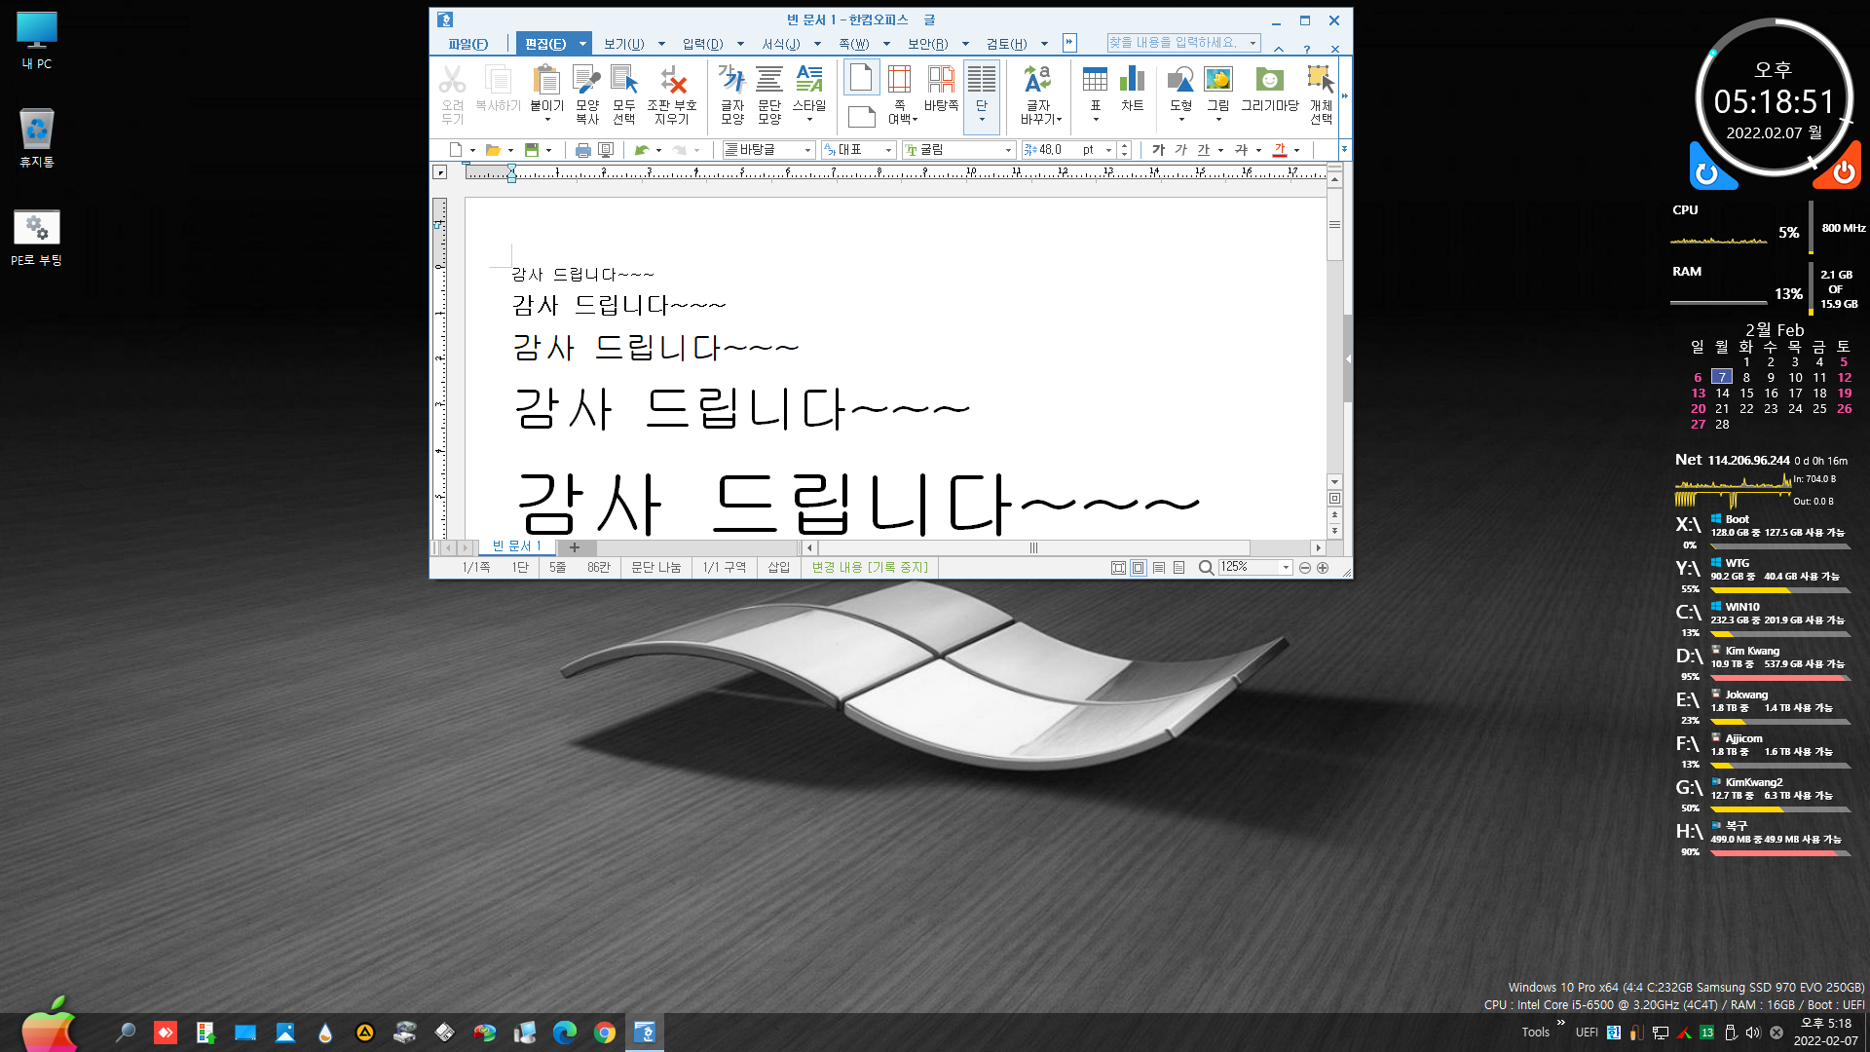
Task: Toggle track changes status (변경 내용)
Action: coord(870,568)
